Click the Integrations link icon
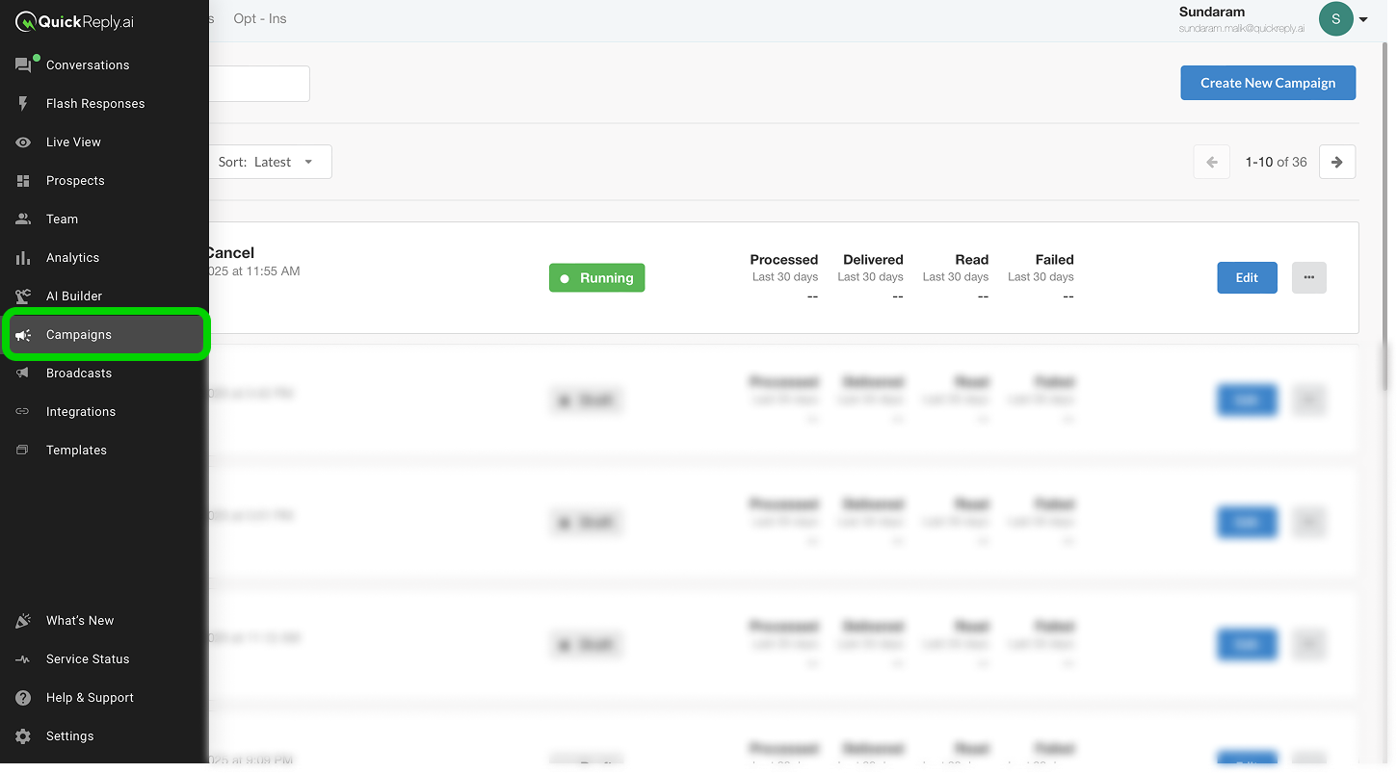This screenshot has width=1397, height=773. pyautogui.click(x=23, y=412)
